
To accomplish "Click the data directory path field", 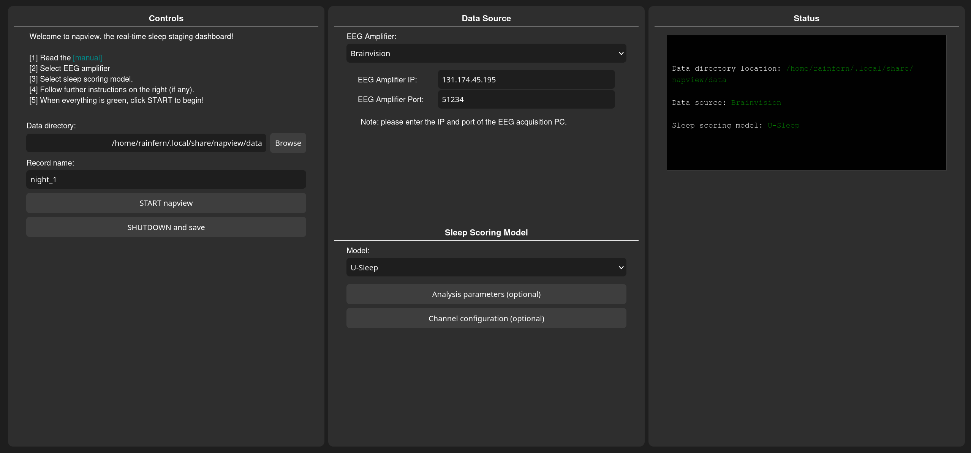I will pyautogui.click(x=146, y=143).
